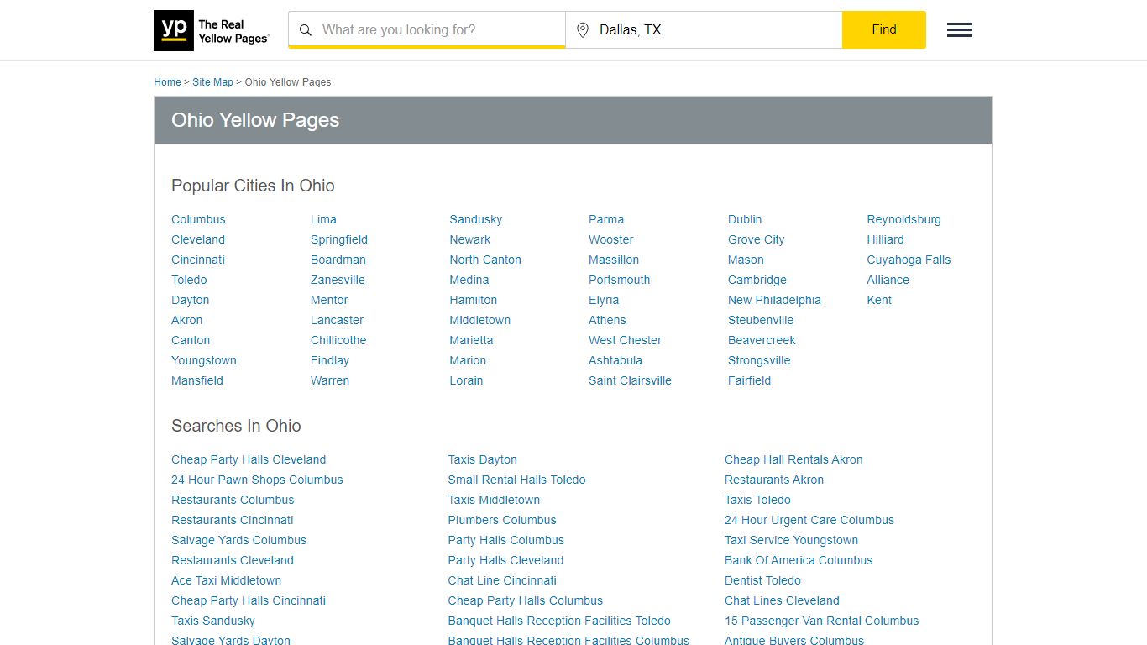
Task: Open West Chester city link
Action: [x=626, y=340]
